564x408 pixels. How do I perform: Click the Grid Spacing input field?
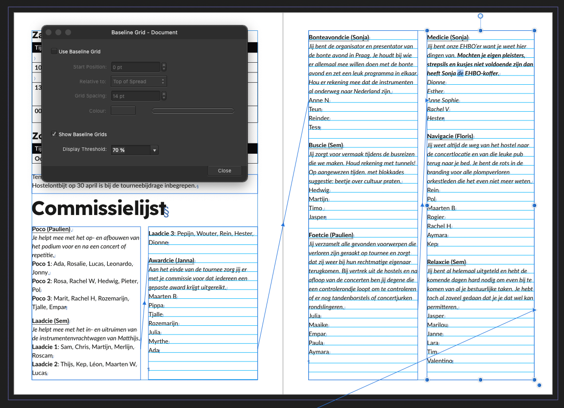coord(135,96)
